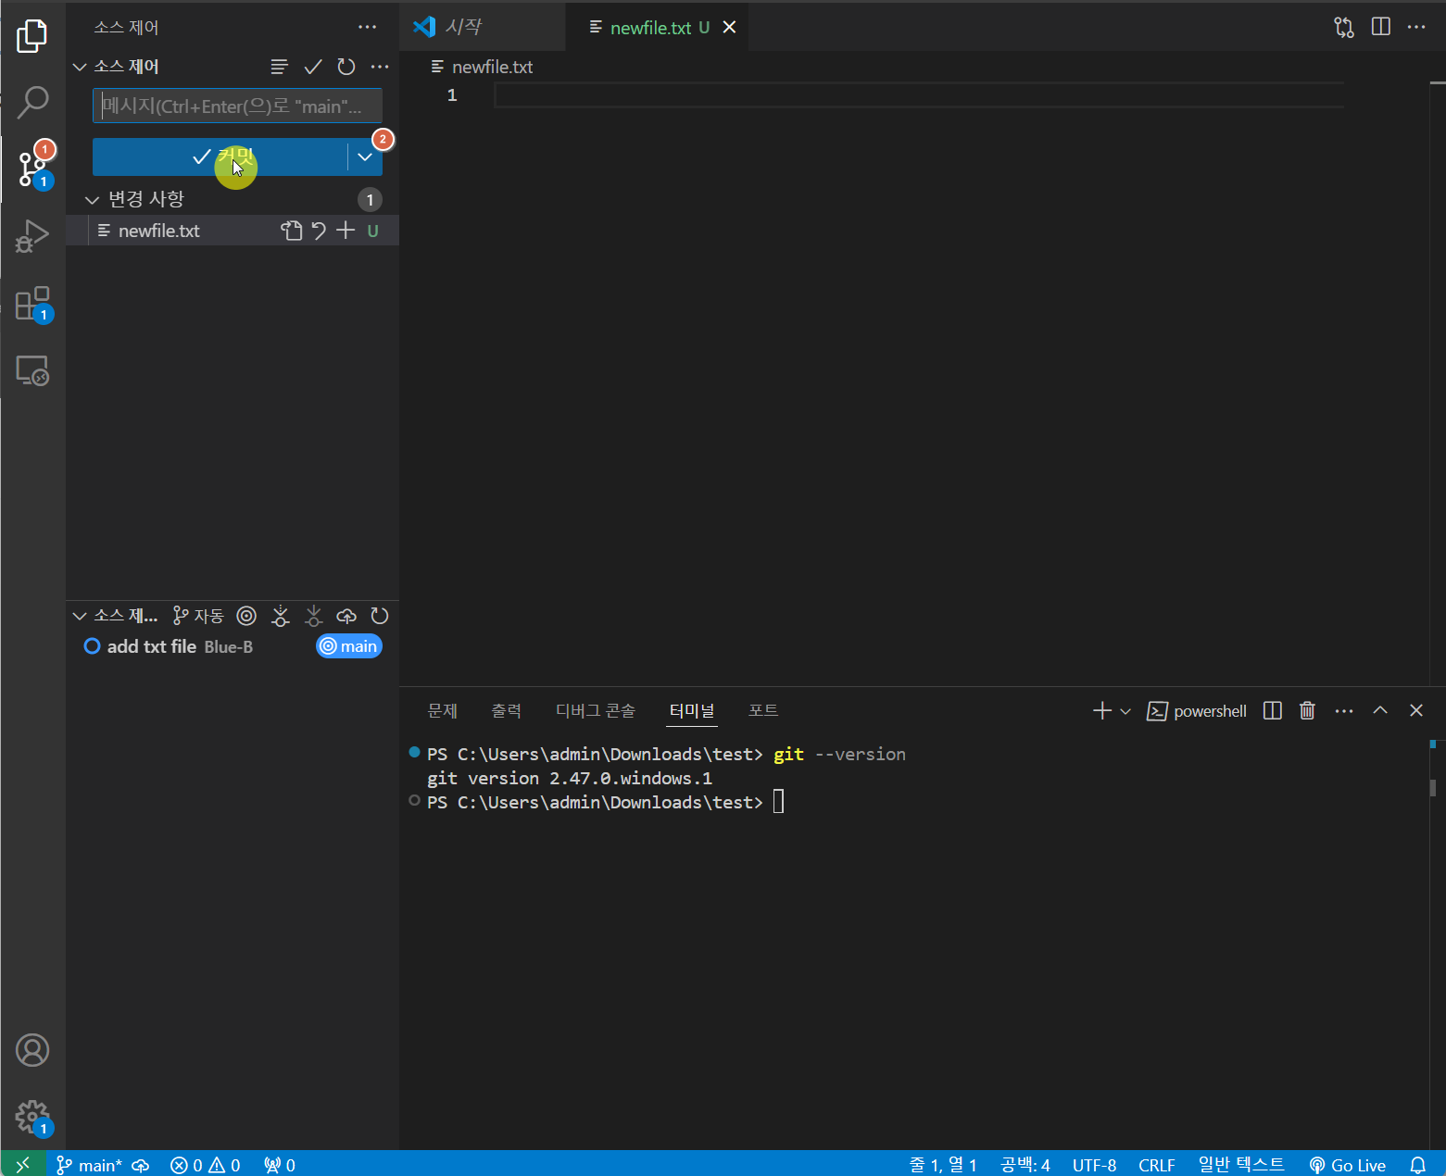
Task: Refresh the source control graph
Action: tap(380, 616)
